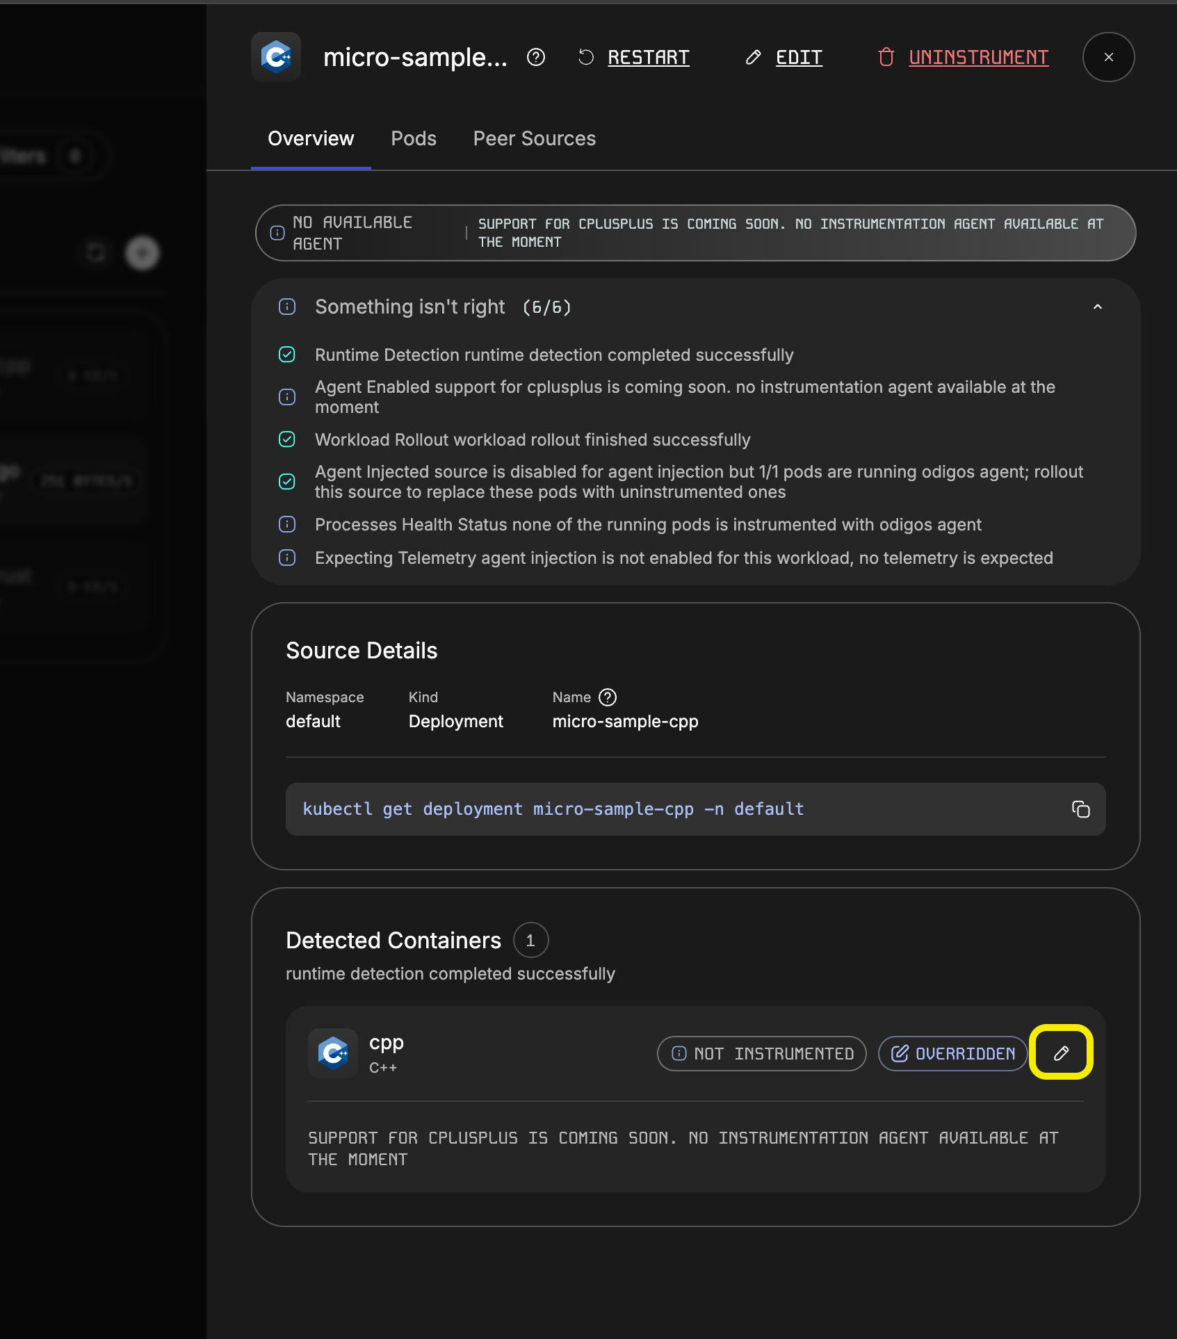Screen dimensions: 1177x1339
Task: Edit the cpp container with pencil button
Action: point(1061,1054)
